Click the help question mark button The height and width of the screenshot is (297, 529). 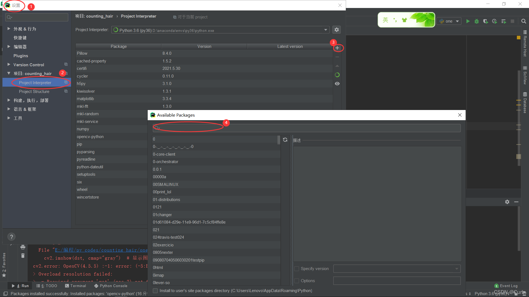(x=11, y=237)
